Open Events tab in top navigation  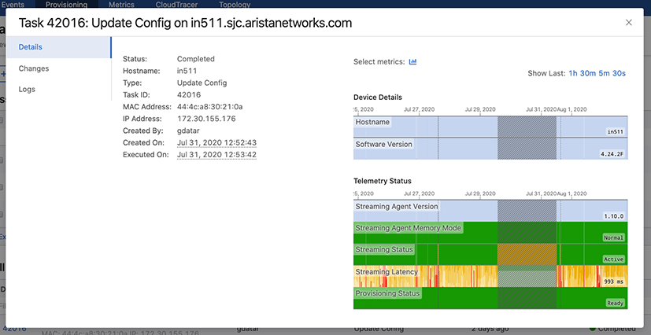pos(13,5)
